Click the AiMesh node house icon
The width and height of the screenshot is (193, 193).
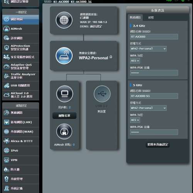[64, 132]
